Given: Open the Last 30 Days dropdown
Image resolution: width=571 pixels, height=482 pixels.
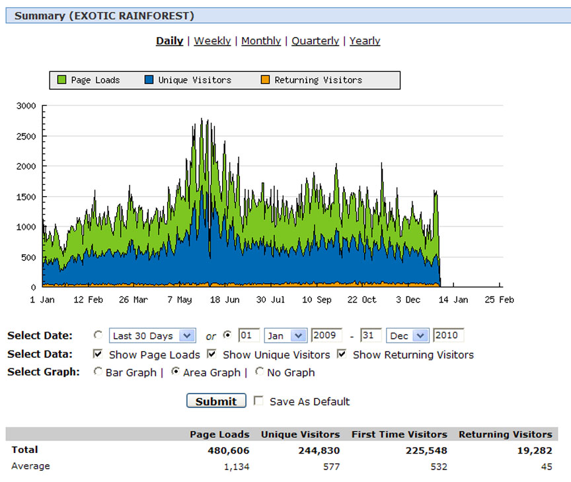Looking at the screenshot, I should [x=153, y=335].
